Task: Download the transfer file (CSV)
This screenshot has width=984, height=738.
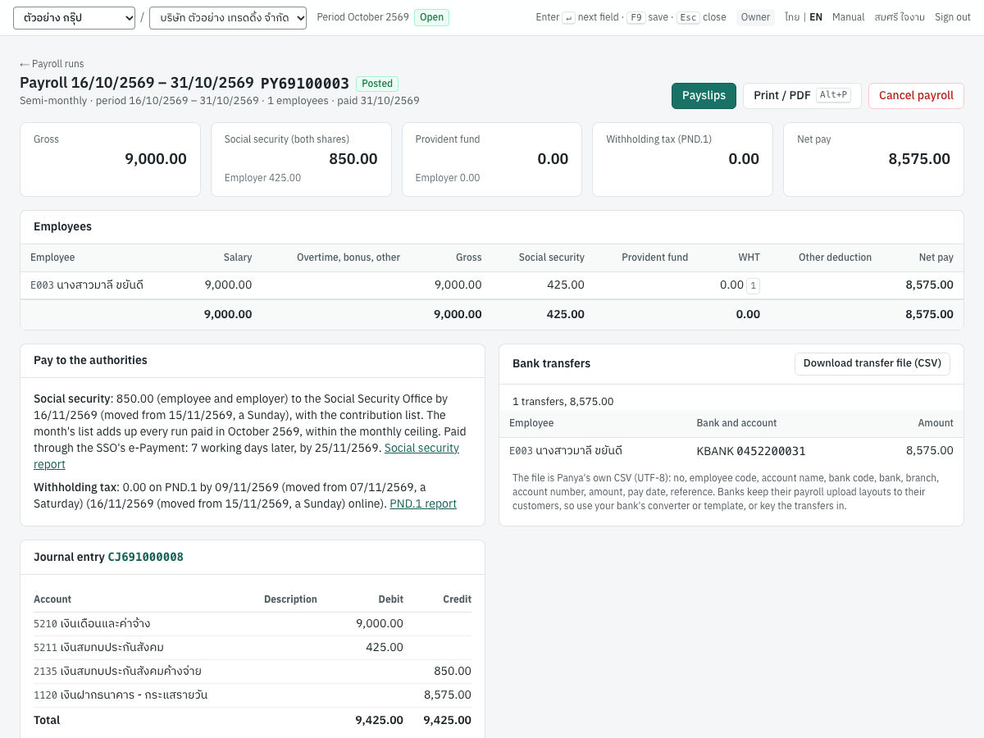Action: 872,363
